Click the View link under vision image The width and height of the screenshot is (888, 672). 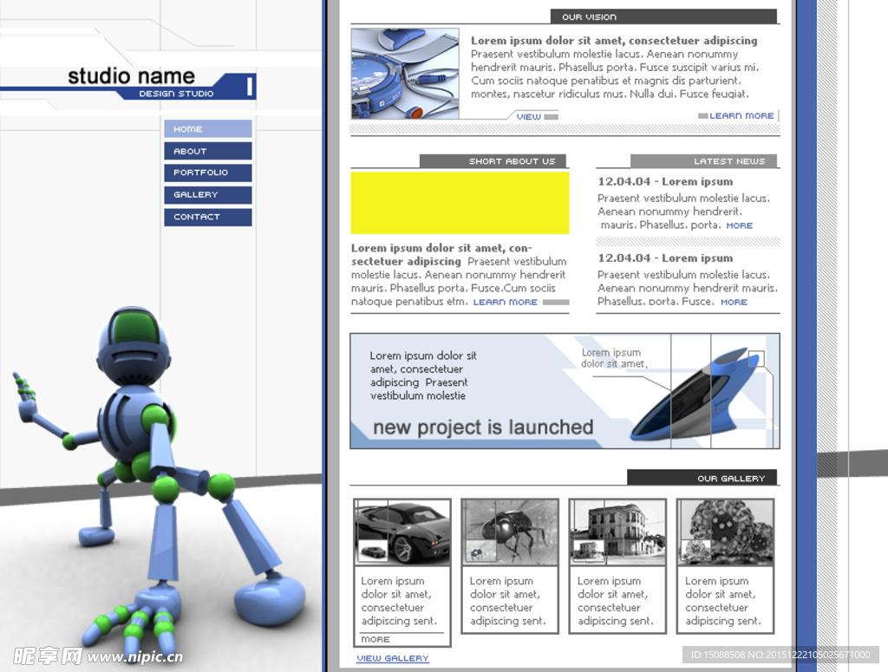(528, 116)
